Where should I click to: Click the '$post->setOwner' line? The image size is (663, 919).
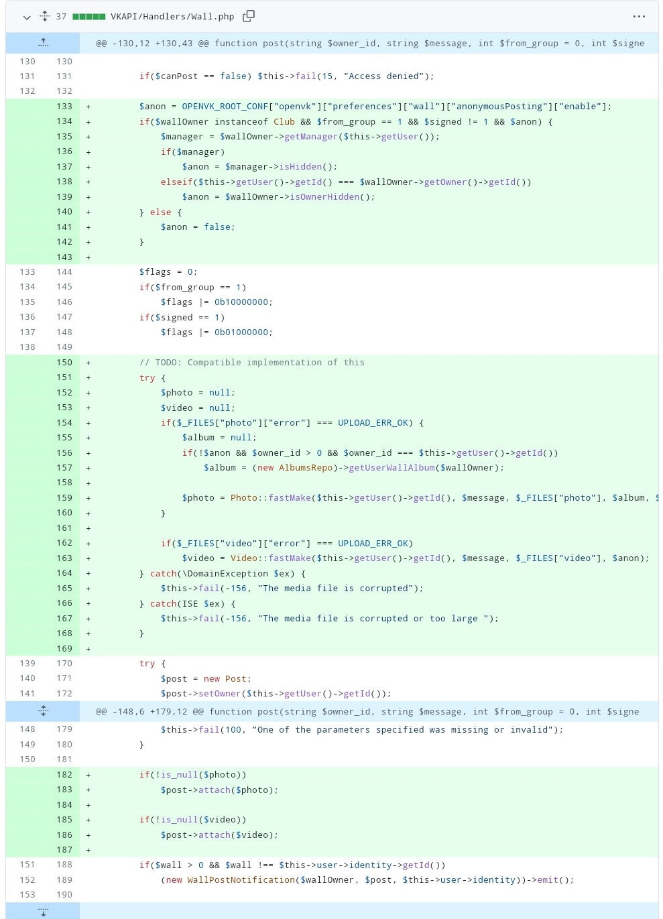click(276, 694)
